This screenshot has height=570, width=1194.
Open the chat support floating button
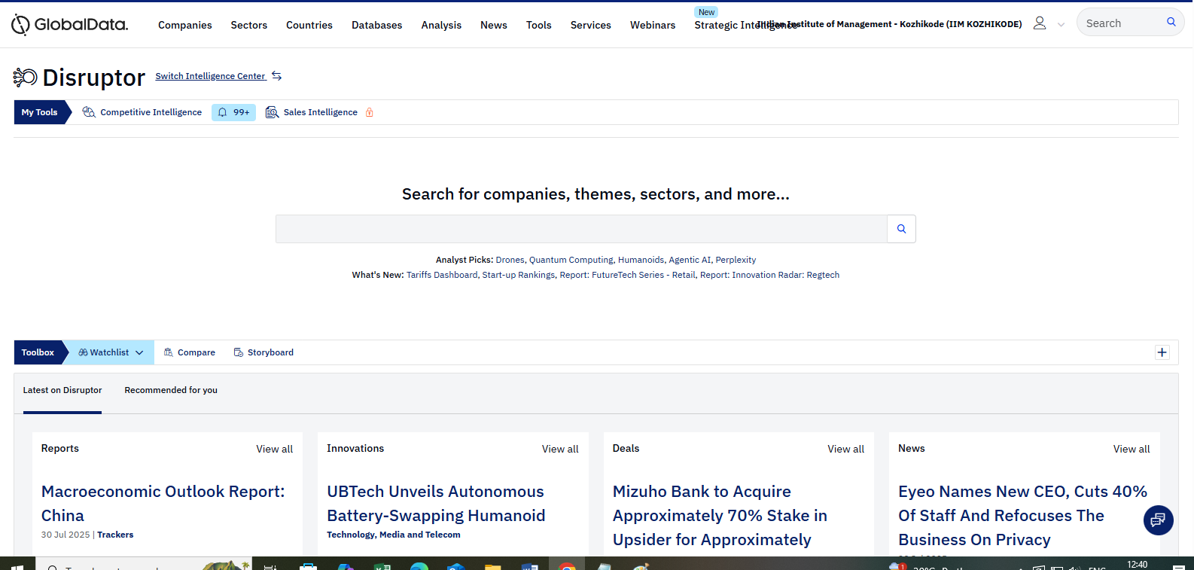tap(1158, 520)
